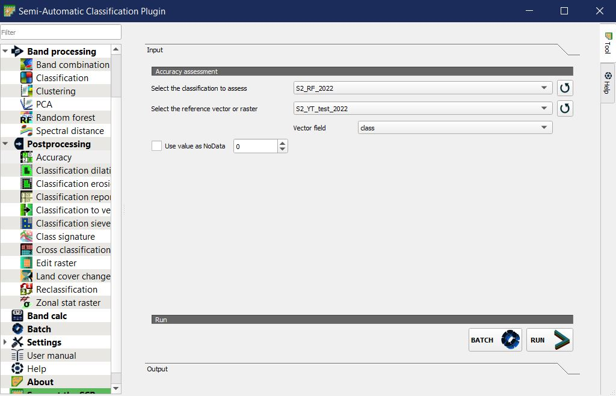Viewport: 616px width, 396px height.
Task: Open the Clustering tool icon
Action: (26, 91)
